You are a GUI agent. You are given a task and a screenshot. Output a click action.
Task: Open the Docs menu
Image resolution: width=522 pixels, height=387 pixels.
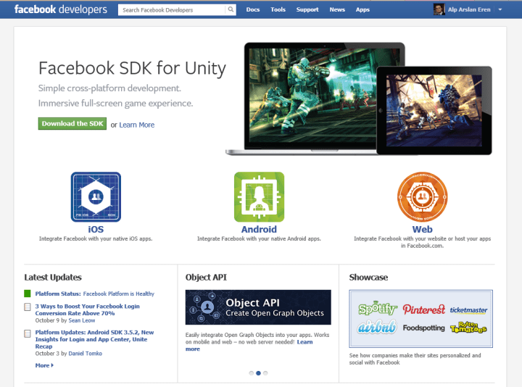(253, 10)
